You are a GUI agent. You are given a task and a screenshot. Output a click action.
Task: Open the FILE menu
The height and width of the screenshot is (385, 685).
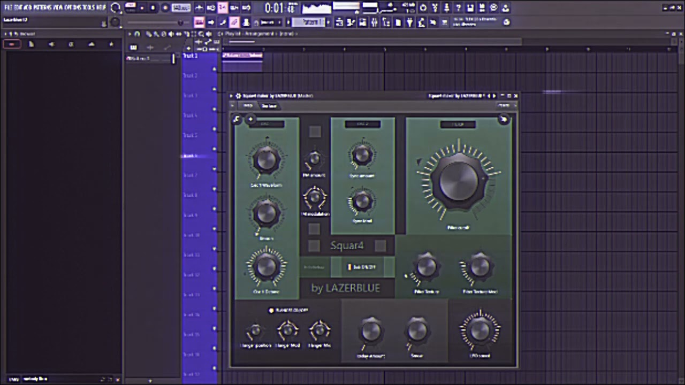(8, 8)
